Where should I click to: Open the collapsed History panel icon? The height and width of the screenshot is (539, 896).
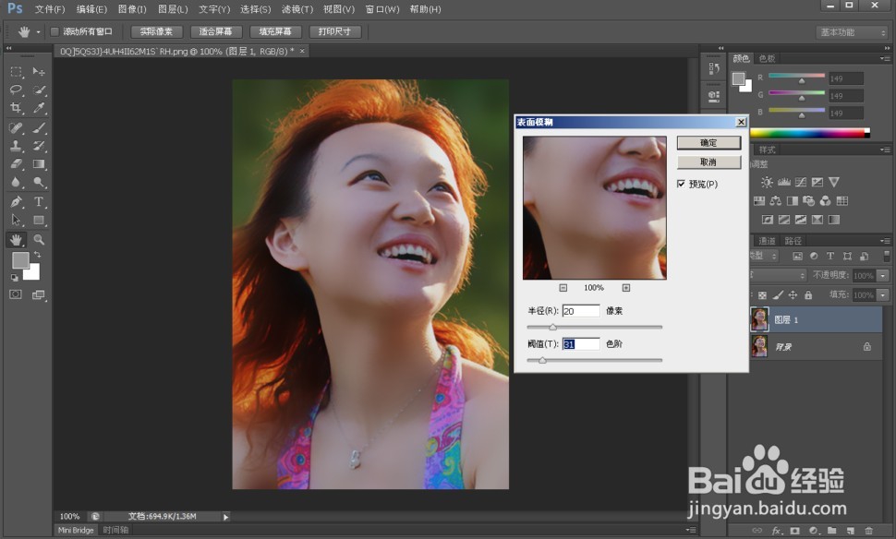pyautogui.click(x=714, y=68)
